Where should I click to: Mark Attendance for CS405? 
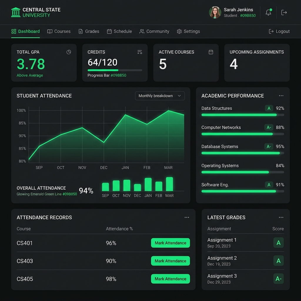(170, 279)
